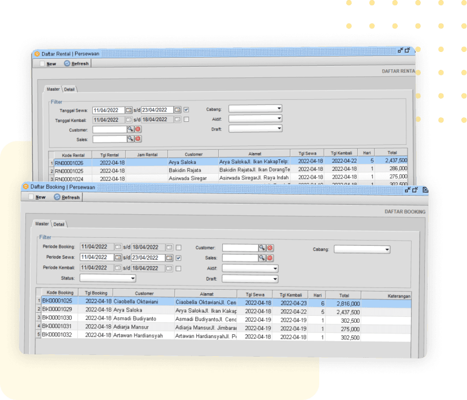Click minimize-to-panel icon in Daftar Rental title bar
Viewport: 467px width, 400px height.
pos(401,50)
